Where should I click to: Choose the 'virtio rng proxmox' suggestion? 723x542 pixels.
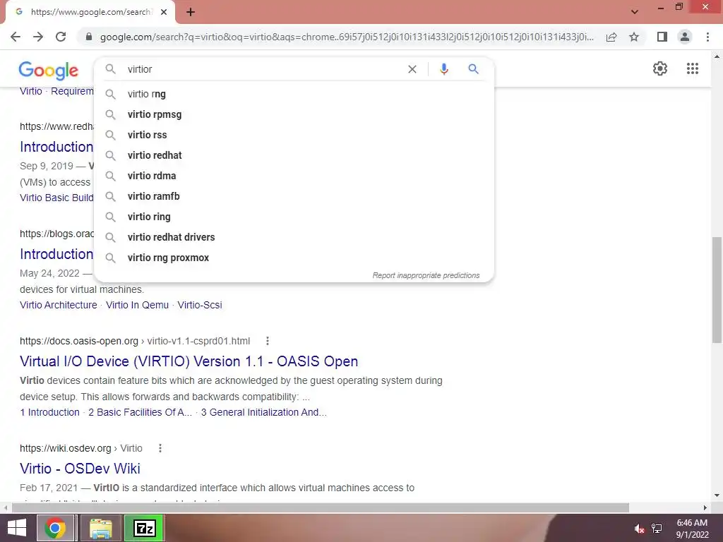[294, 258]
